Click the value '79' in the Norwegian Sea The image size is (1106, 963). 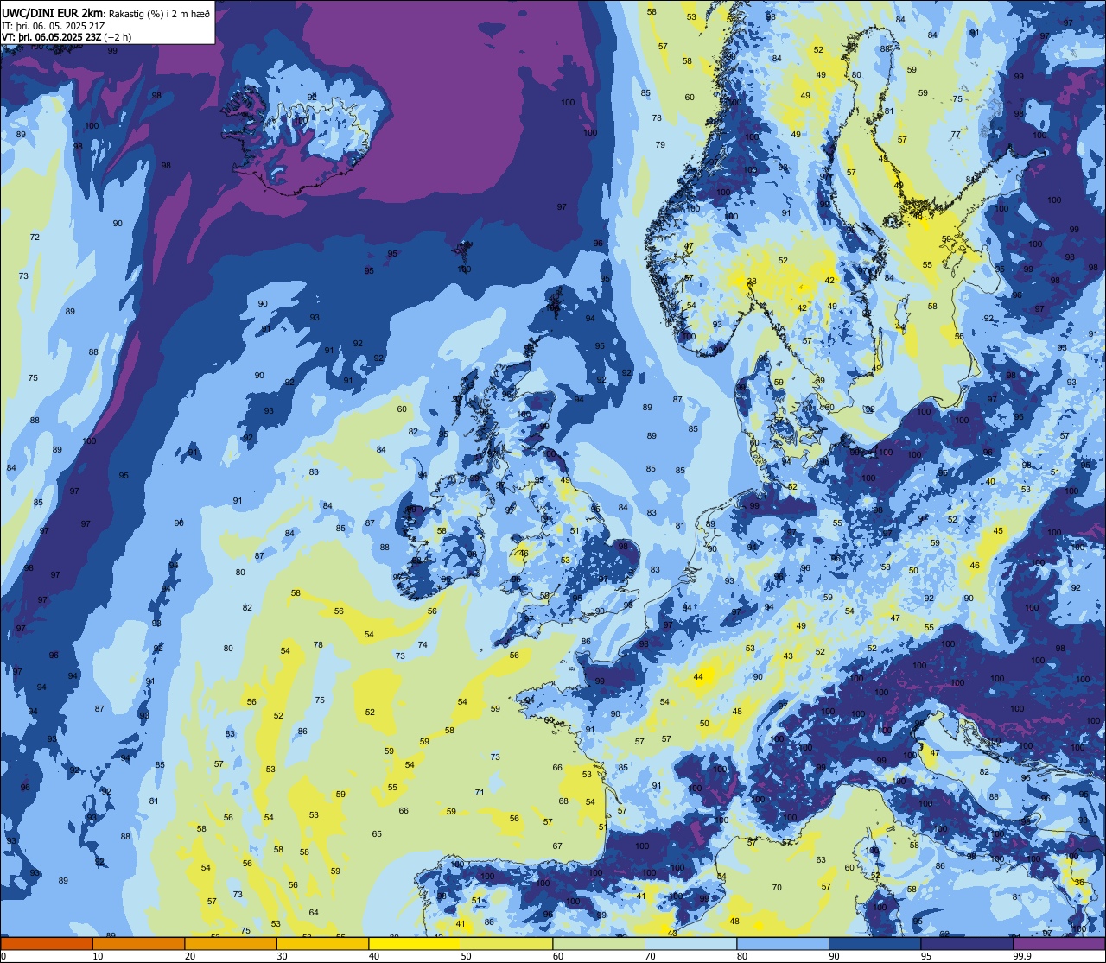pyautogui.click(x=660, y=145)
